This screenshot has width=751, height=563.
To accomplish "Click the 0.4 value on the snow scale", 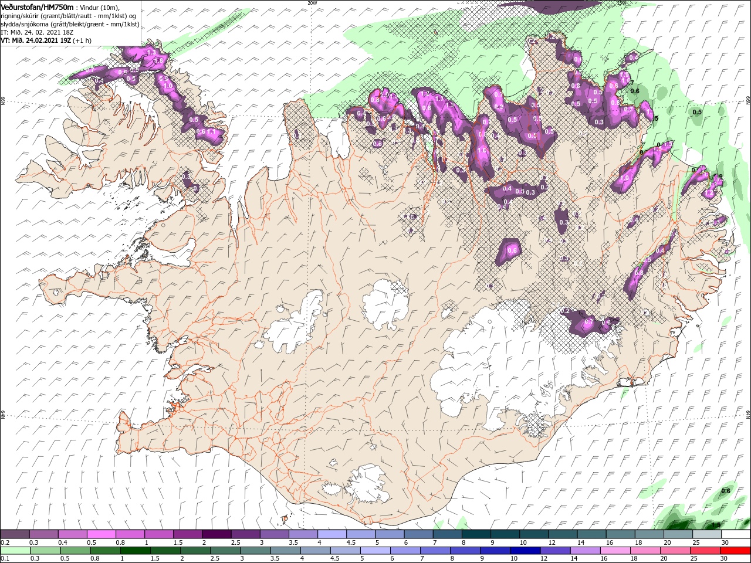I will 62,542.
